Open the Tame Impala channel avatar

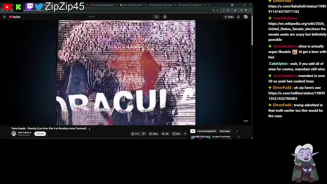point(14,133)
